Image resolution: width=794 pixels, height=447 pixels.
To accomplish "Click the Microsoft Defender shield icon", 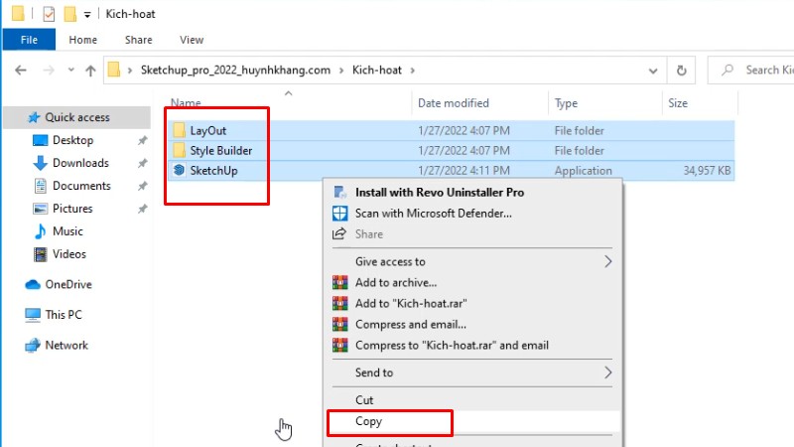I will 339,214.
